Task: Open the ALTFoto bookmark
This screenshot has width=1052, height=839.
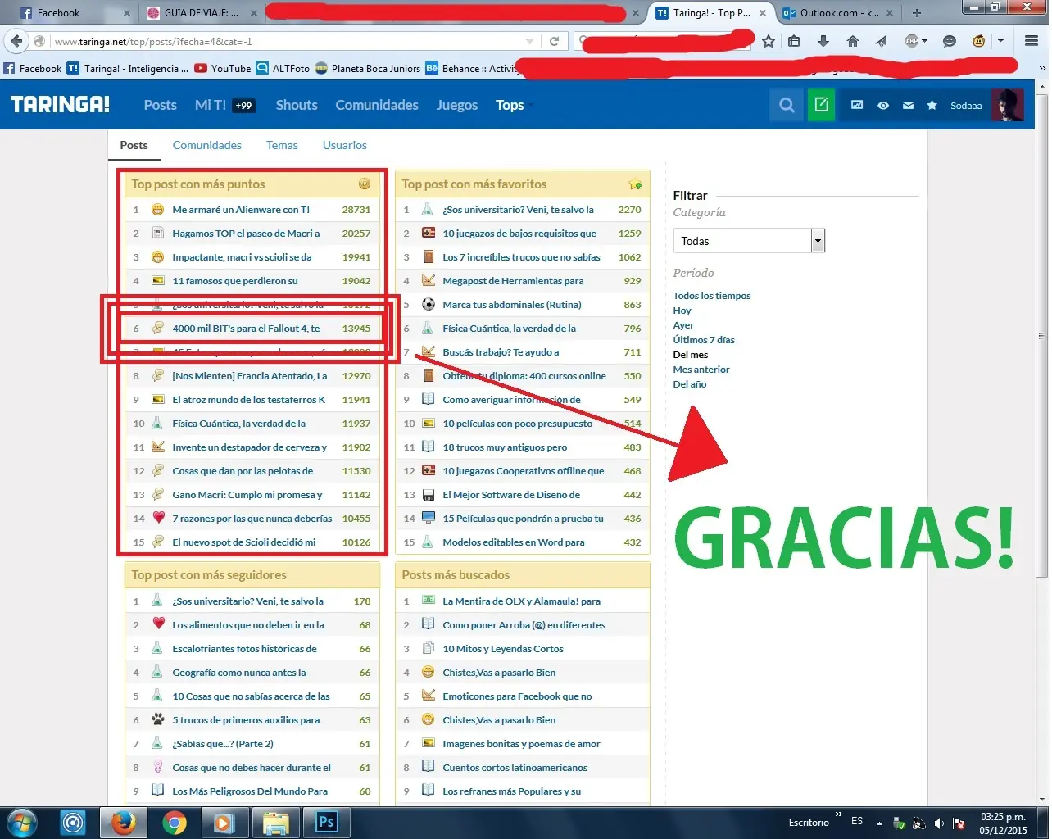Action: 283,69
